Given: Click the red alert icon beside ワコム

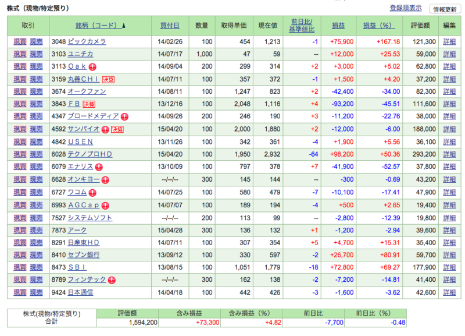Looking at the screenshot, I should [x=92, y=193].
